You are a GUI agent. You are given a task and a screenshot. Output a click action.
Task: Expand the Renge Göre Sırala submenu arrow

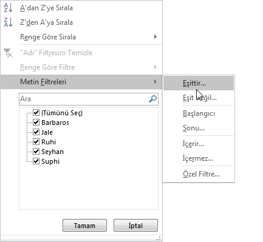tap(155, 37)
